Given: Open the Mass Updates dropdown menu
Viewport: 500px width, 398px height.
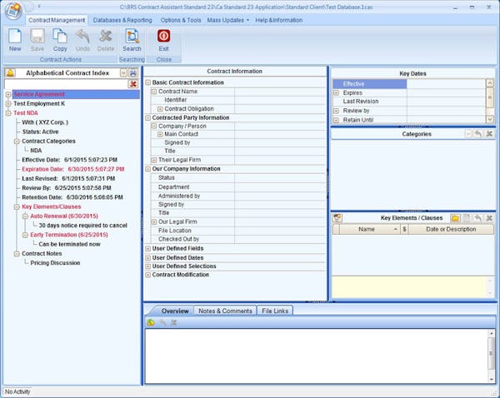Looking at the screenshot, I should coord(228,20).
